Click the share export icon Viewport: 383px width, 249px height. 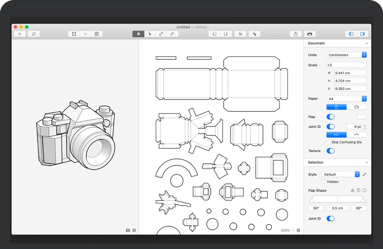tap(295, 34)
